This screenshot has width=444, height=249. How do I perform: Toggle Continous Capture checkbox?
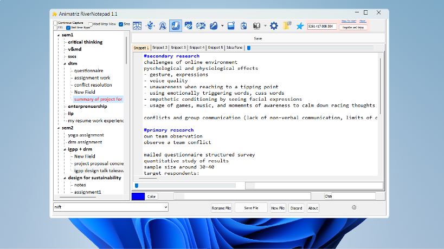[55, 23]
